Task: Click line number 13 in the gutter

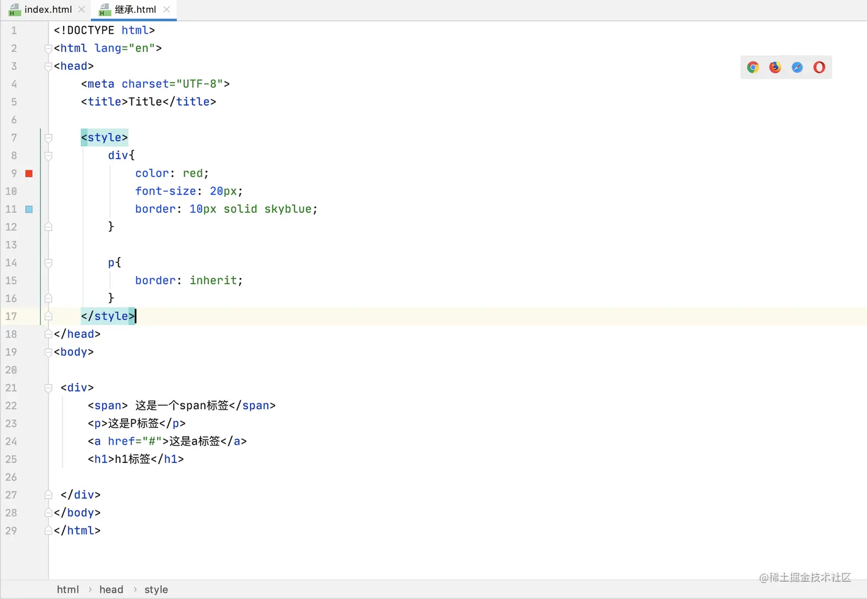Action: 11,245
